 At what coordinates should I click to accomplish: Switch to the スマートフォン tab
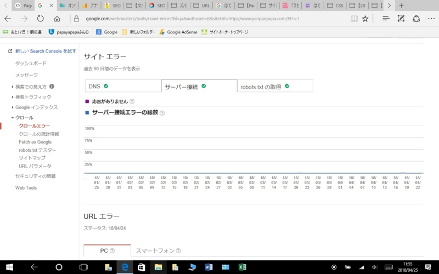(158, 251)
